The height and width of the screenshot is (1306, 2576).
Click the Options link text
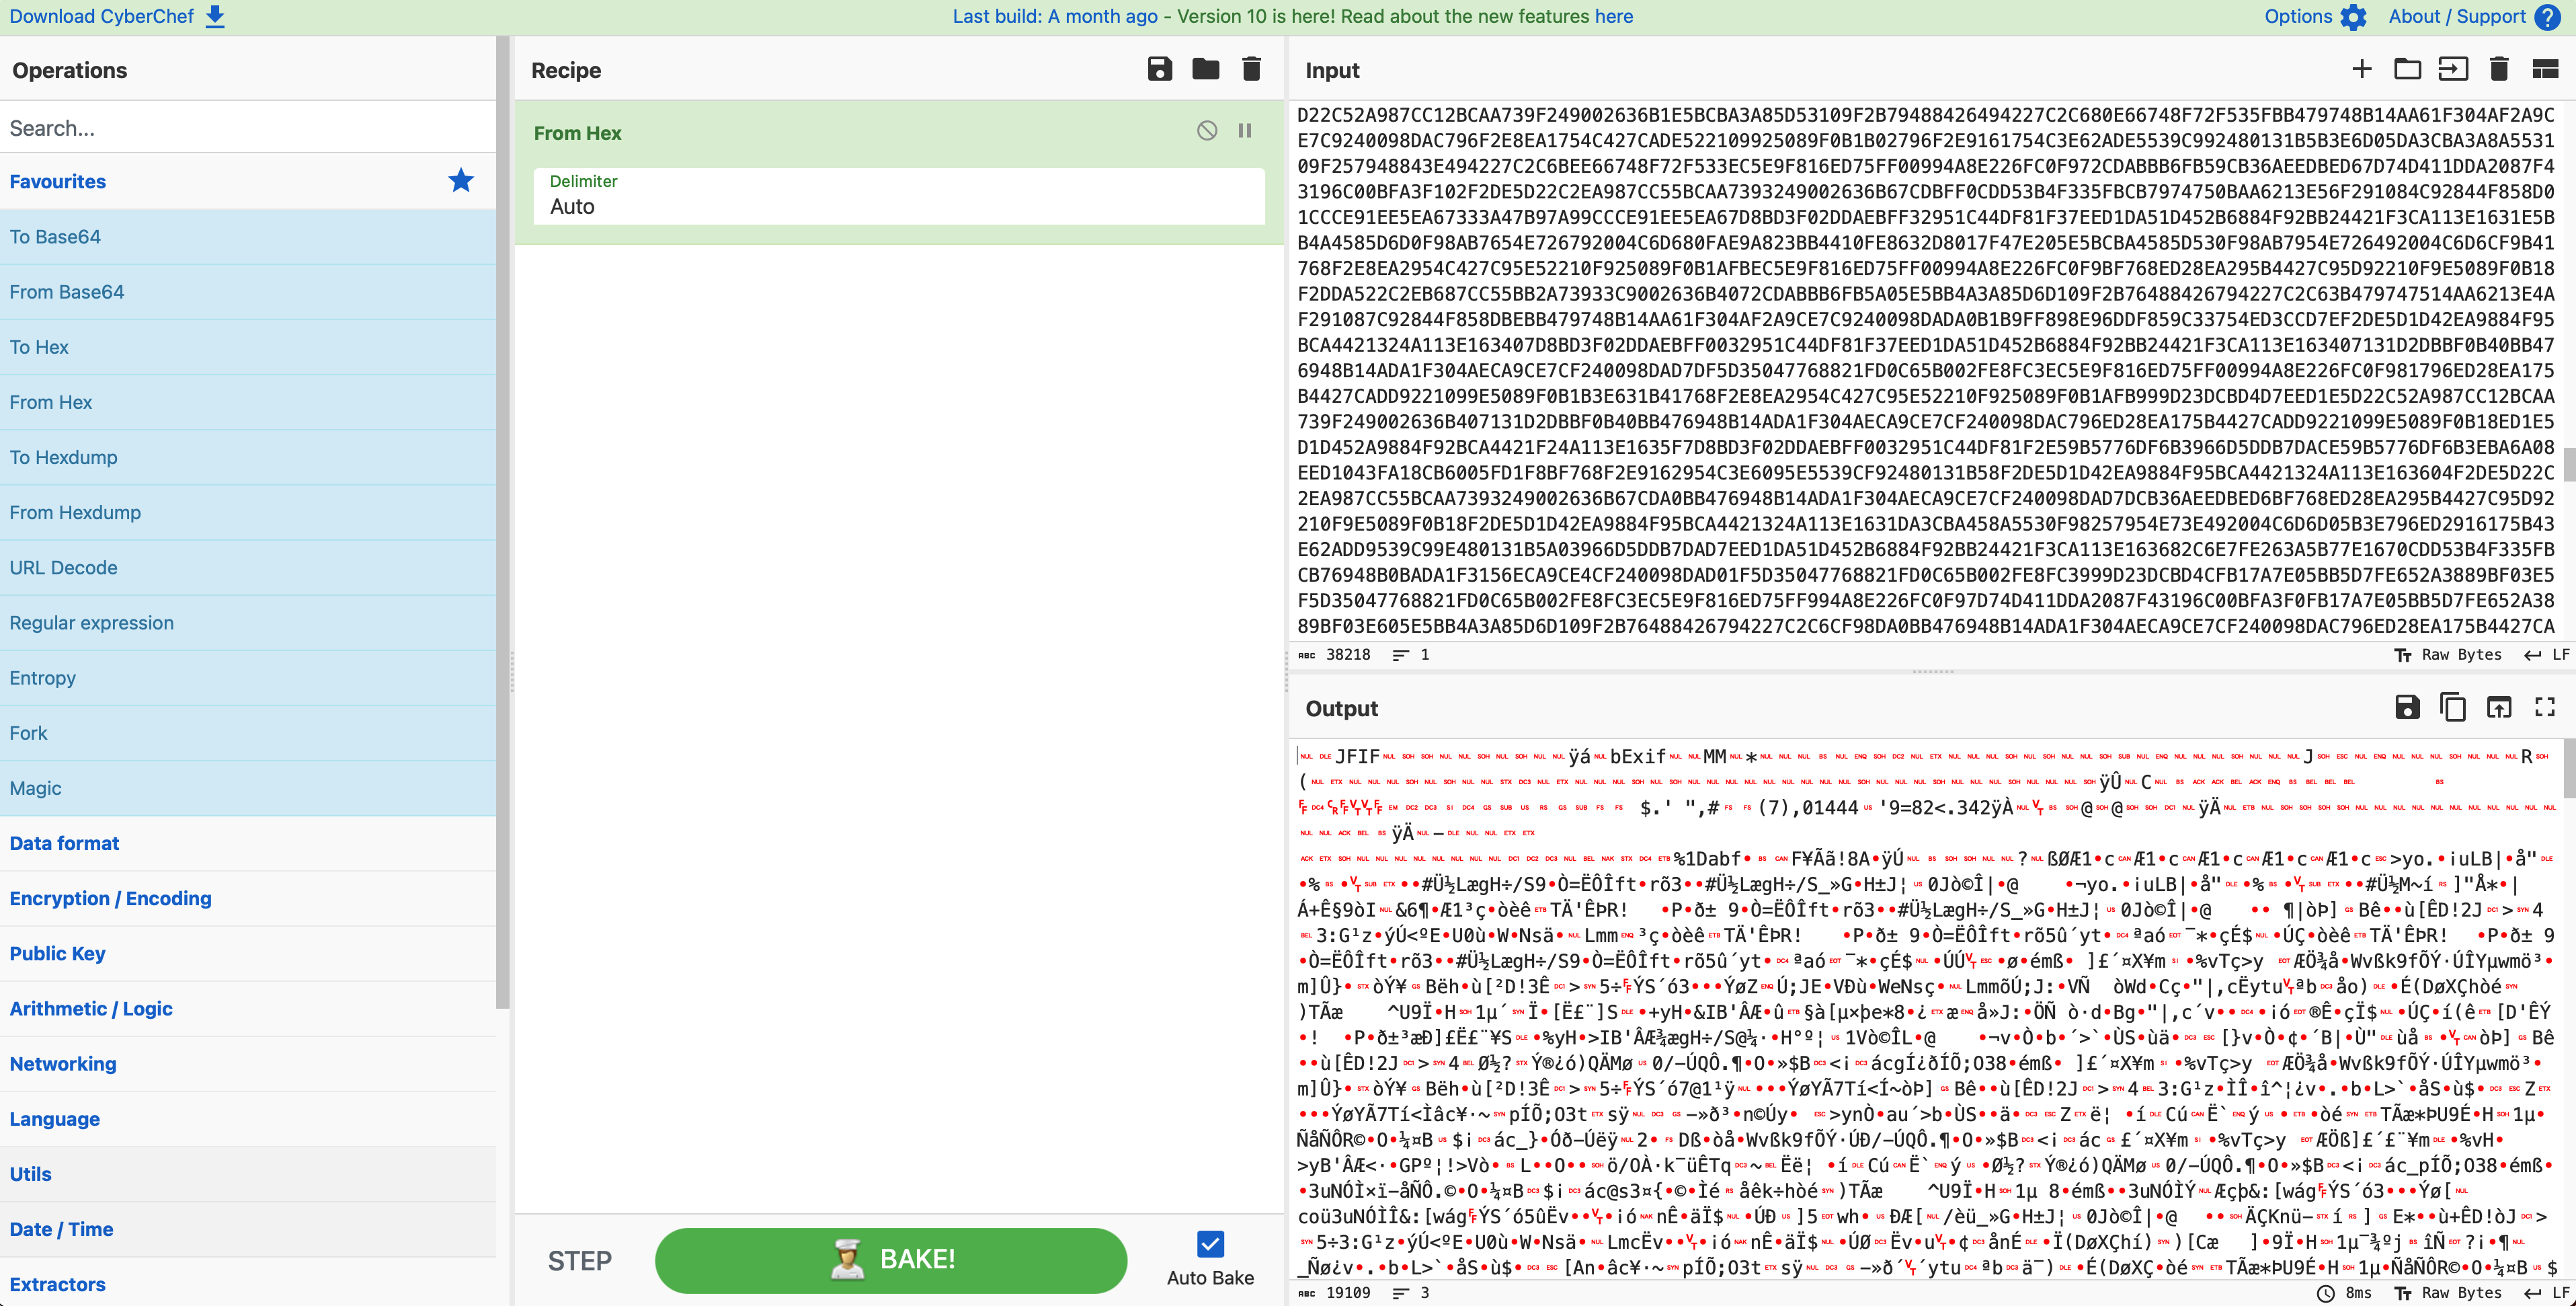[2298, 17]
